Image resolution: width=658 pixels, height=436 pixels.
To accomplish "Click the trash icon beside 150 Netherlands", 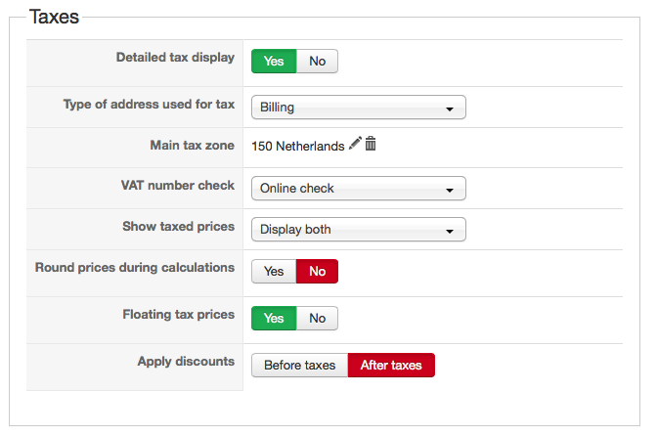I will 371,144.
